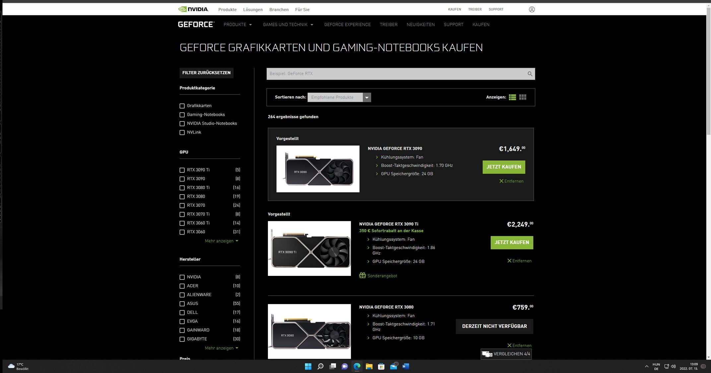Click FILTER ZURÜCKSETZEN button

click(x=206, y=73)
